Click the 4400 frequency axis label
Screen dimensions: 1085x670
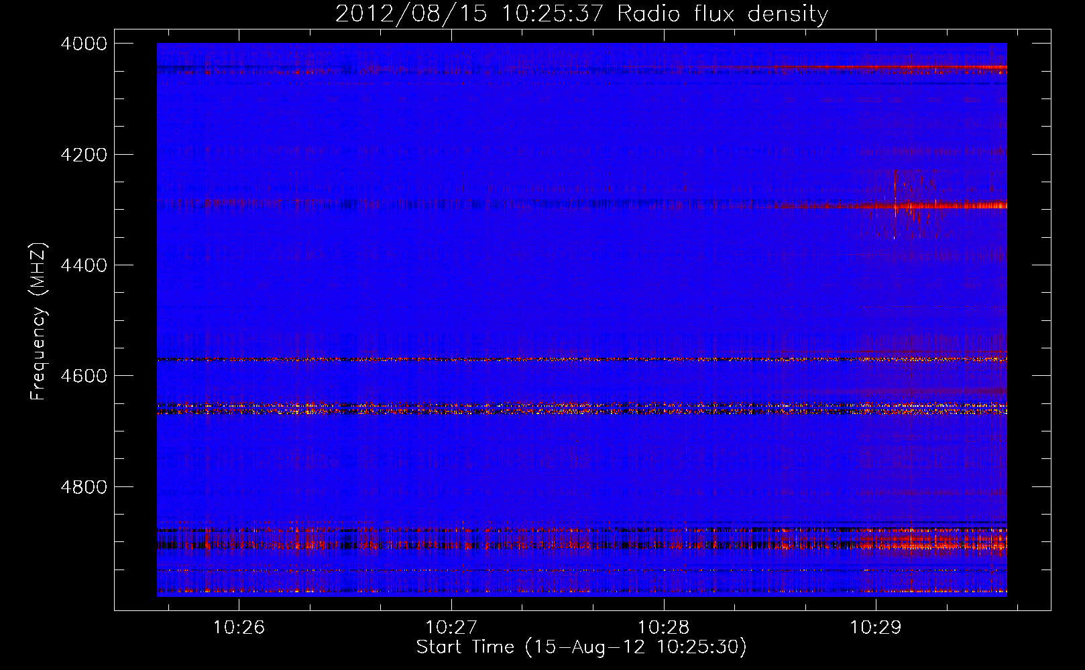[83, 265]
